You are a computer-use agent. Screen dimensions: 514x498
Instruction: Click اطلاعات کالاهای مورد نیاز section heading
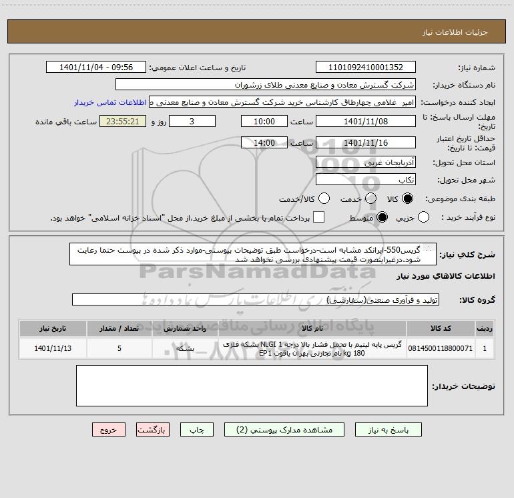(445, 276)
